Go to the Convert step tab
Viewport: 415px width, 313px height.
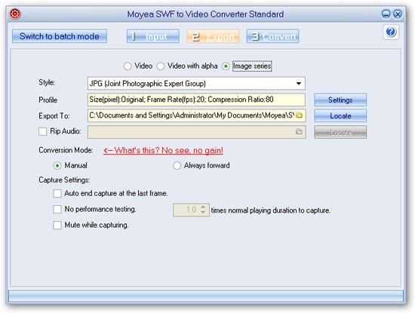click(272, 36)
